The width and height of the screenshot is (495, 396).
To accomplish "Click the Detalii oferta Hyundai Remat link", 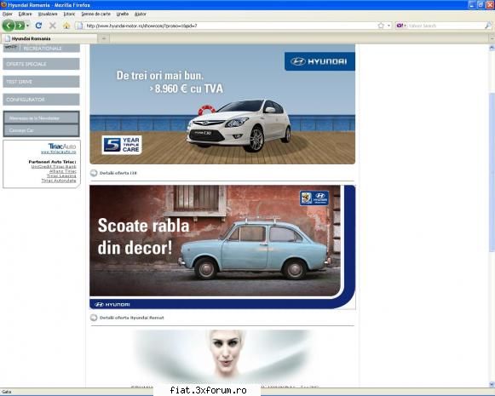I will tap(132, 318).
